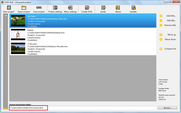
Task: Close the DVD Flick window
Action: click(176, 2)
